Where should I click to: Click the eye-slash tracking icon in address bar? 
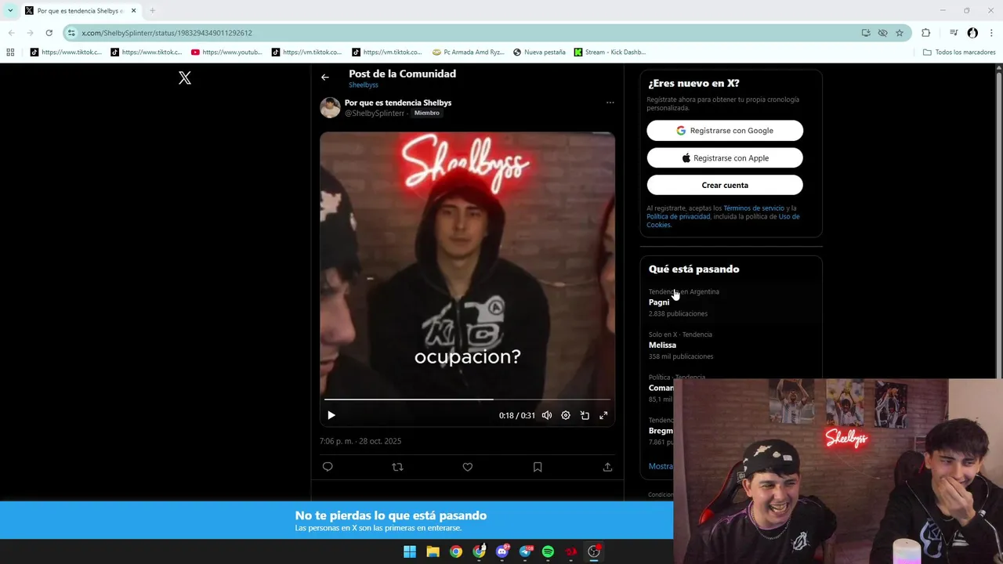(x=883, y=33)
